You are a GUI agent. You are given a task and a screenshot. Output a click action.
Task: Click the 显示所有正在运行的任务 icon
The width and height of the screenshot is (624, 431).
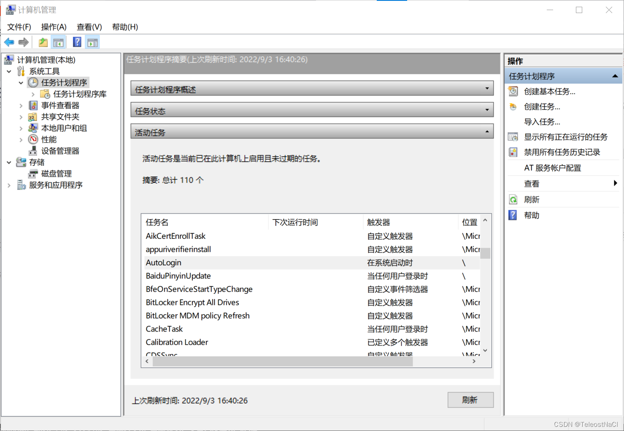[513, 137]
